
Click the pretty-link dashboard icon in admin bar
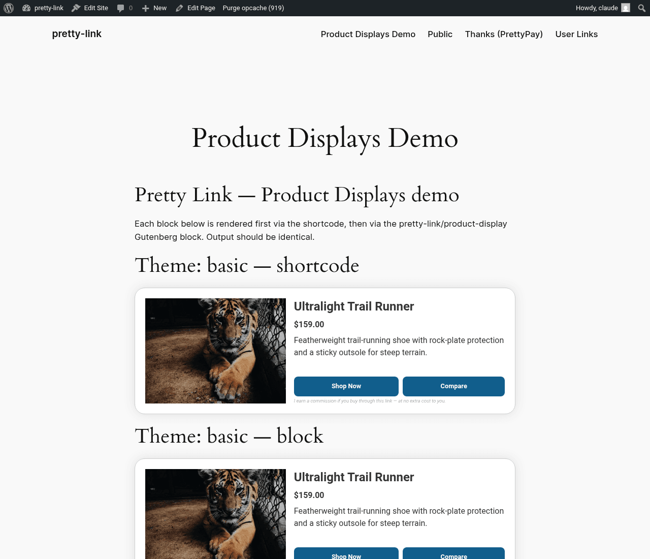[x=26, y=8]
